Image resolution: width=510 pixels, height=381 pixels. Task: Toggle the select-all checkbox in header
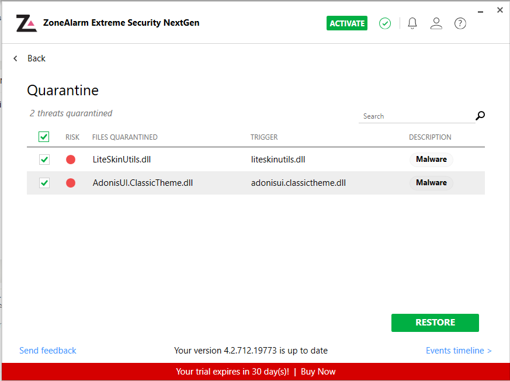44,137
